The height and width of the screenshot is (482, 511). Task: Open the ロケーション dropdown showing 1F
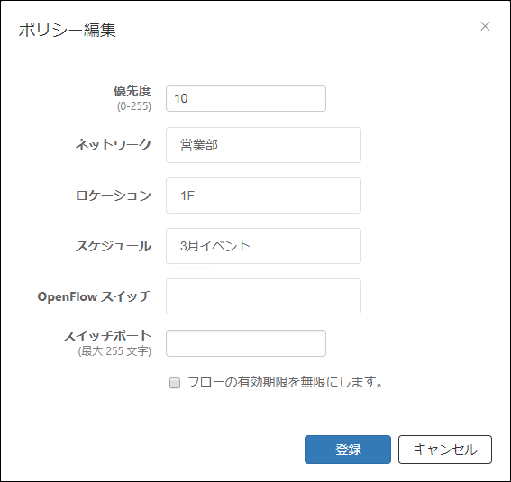pyautogui.click(x=263, y=196)
